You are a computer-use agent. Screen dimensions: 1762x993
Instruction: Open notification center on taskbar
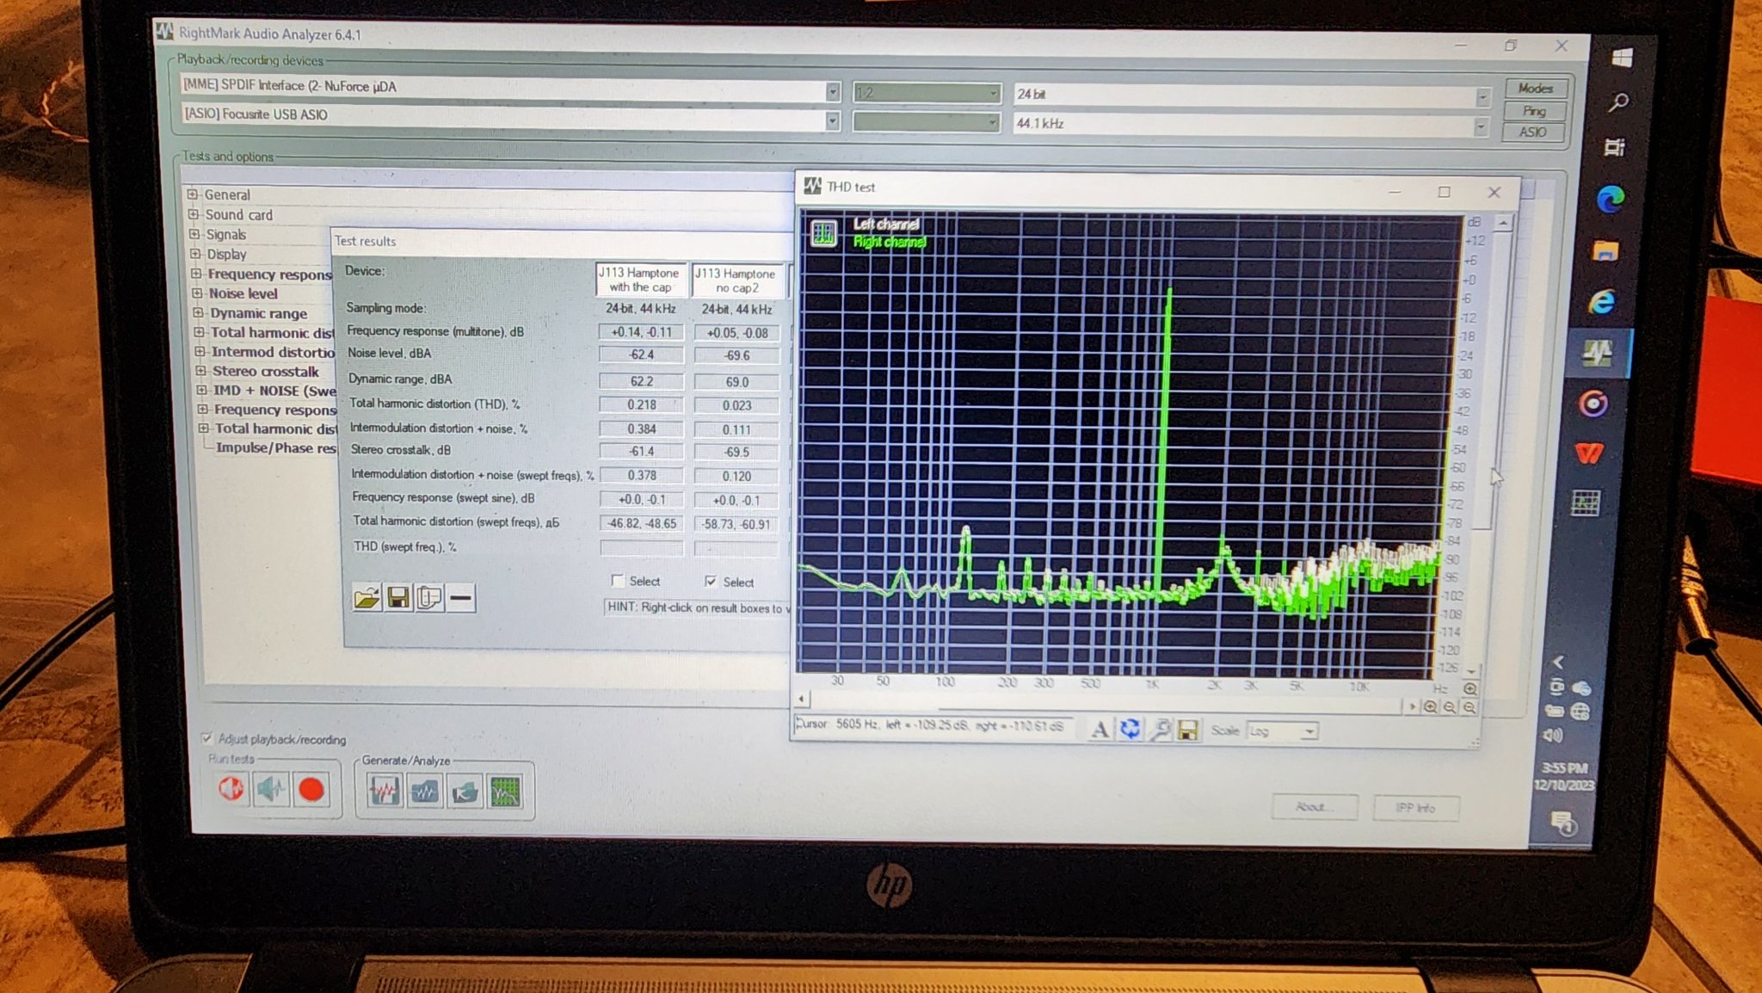(x=1562, y=823)
